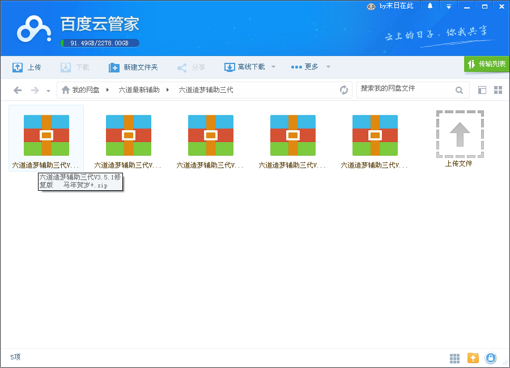The width and height of the screenshot is (510, 368).
Task: Select the third zip archive file
Action: pyautogui.click(x=211, y=141)
